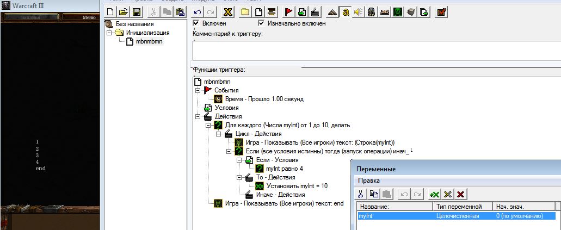The height and width of the screenshot is (230, 561).
Task: Click Целочисленная type cell
Action: (x=458, y=216)
